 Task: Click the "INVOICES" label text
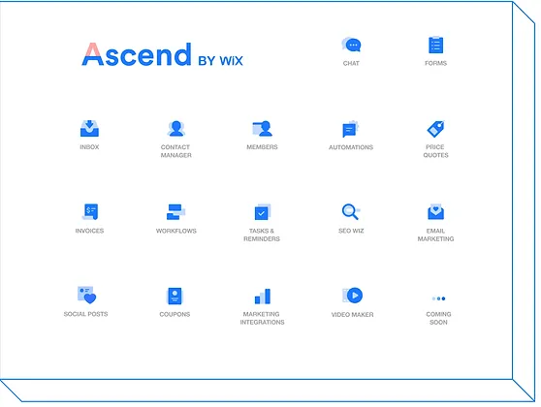tap(89, 231)
